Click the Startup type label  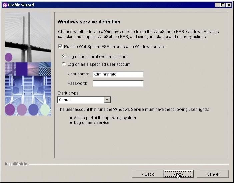[68, 93]
